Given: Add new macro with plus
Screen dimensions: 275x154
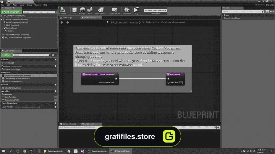Looking at the screenshot, I should (55, 85).
